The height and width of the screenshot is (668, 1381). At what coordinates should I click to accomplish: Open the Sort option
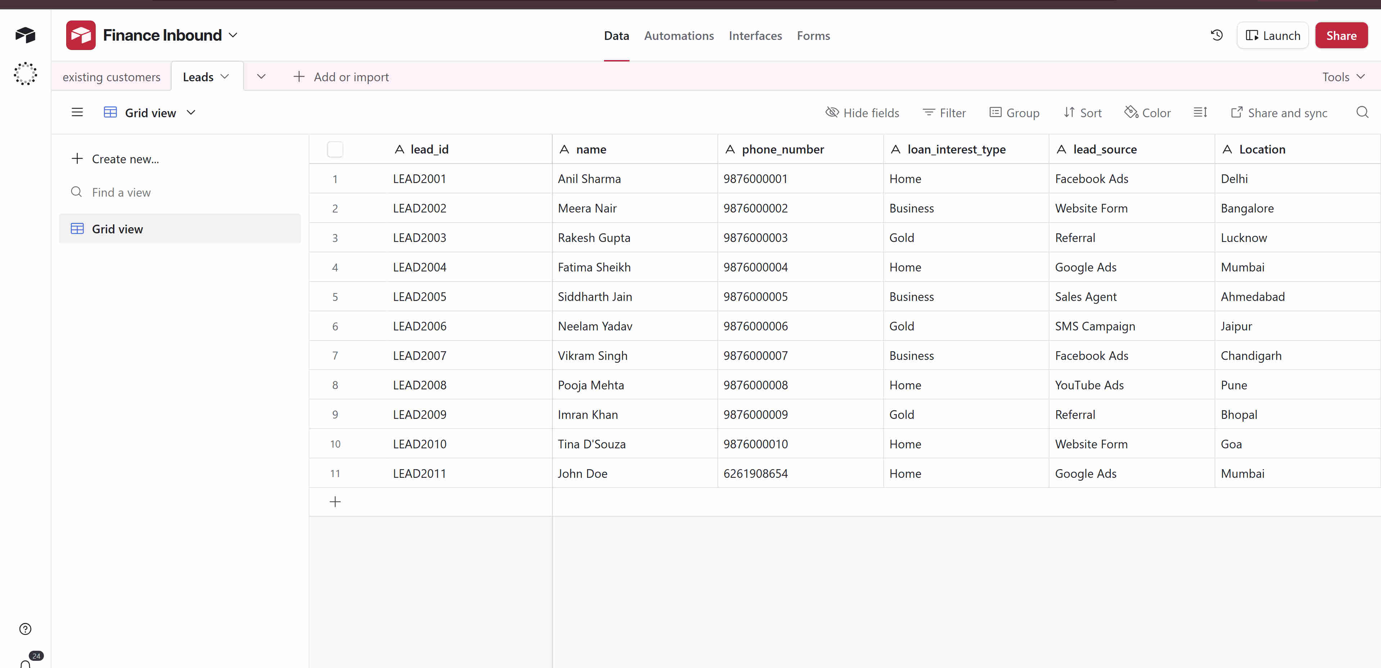click(x=1082, y=113)
